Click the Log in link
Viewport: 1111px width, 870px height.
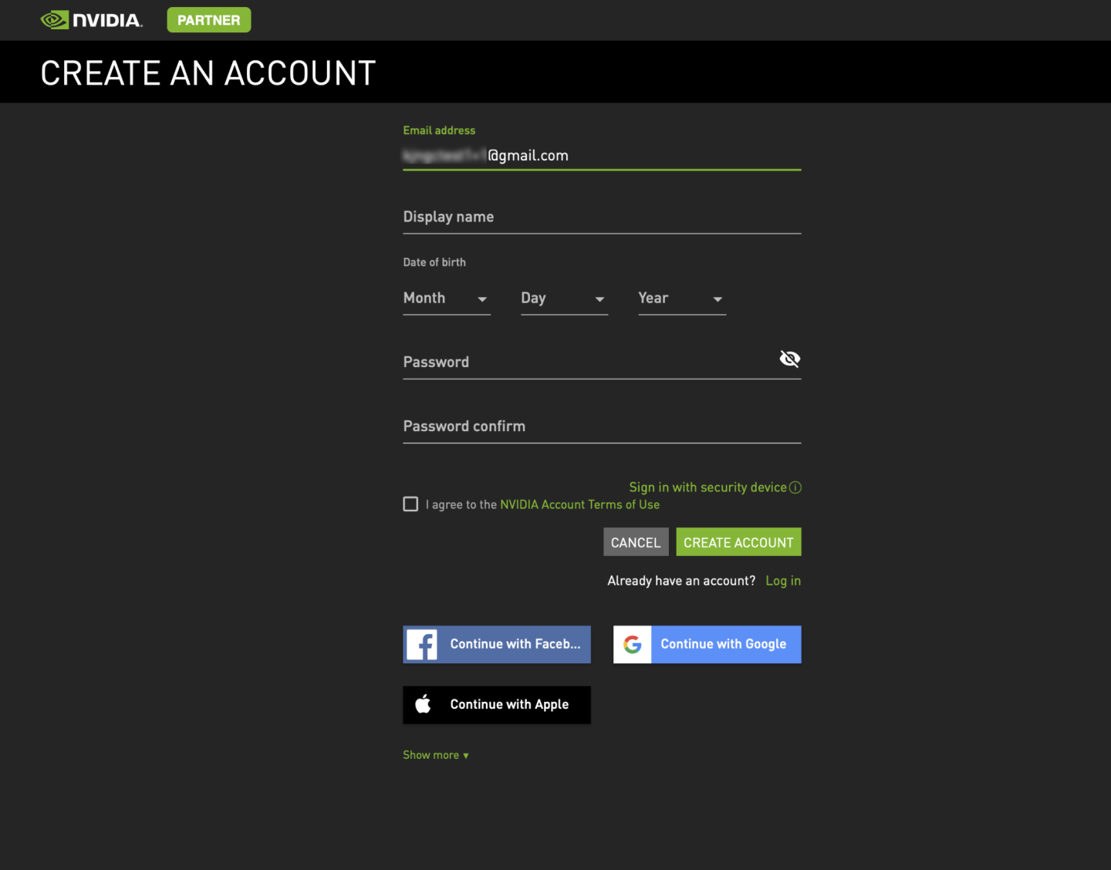782,580
